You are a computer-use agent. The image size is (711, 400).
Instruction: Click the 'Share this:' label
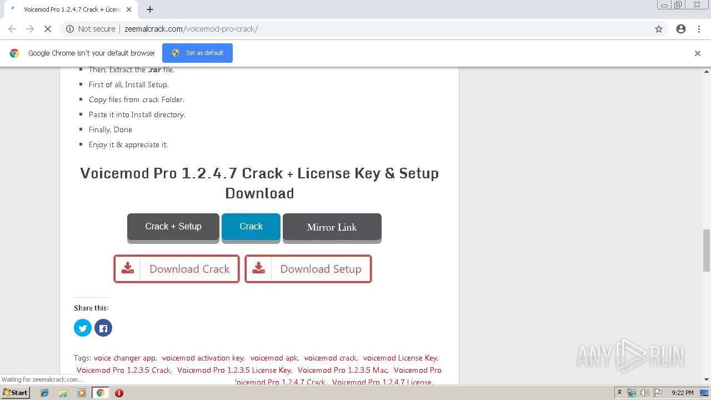[91, 308]
